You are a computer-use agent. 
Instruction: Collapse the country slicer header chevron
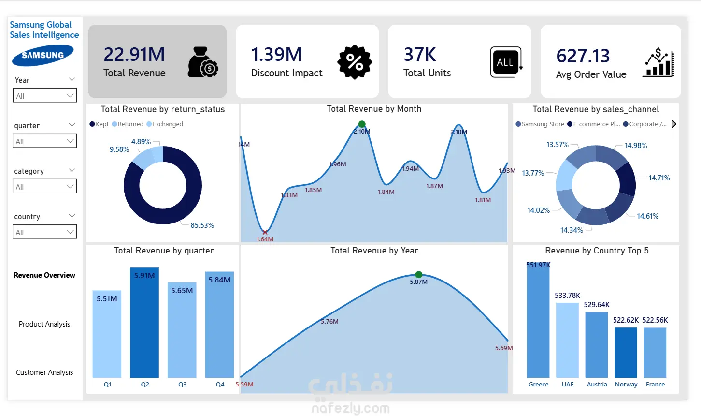(x=72, y=216)
